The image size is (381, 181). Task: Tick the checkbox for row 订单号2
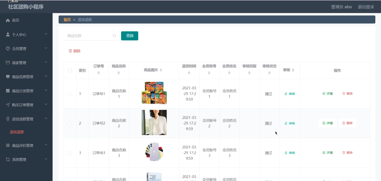click(x=70, y=123)
